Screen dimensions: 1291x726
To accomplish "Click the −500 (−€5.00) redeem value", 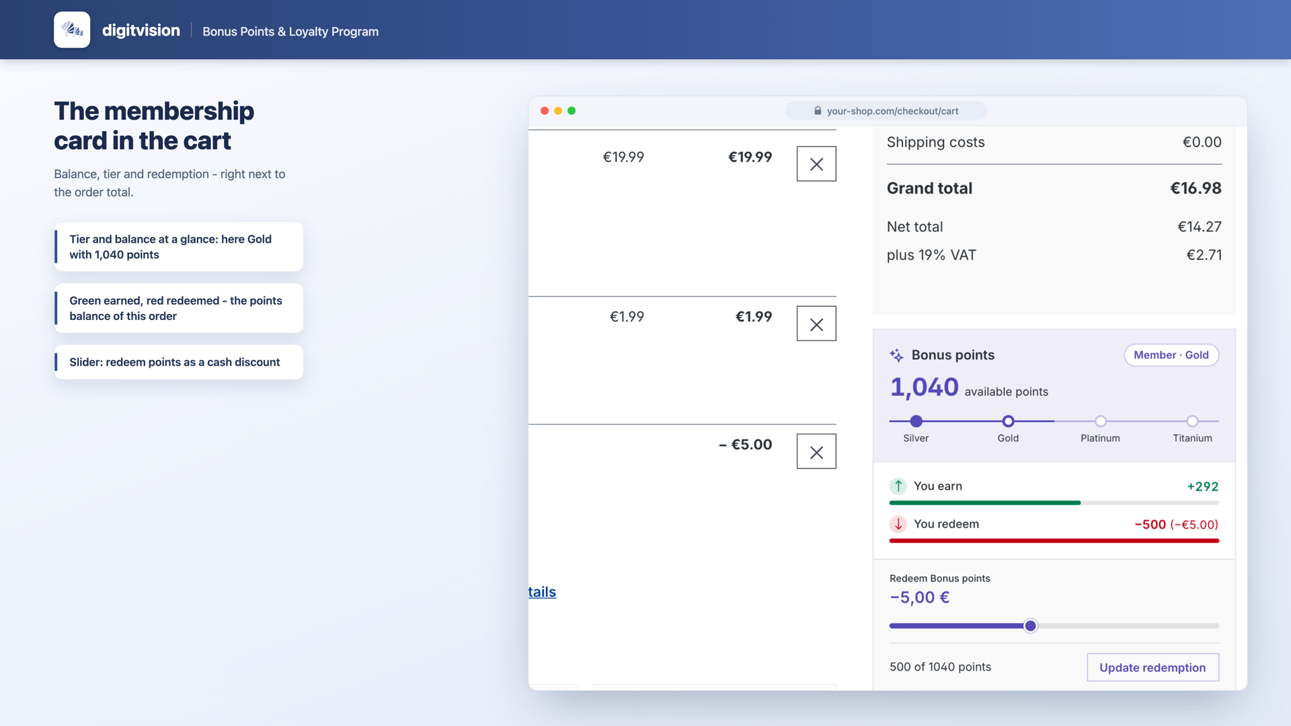I will (1176, 524).
